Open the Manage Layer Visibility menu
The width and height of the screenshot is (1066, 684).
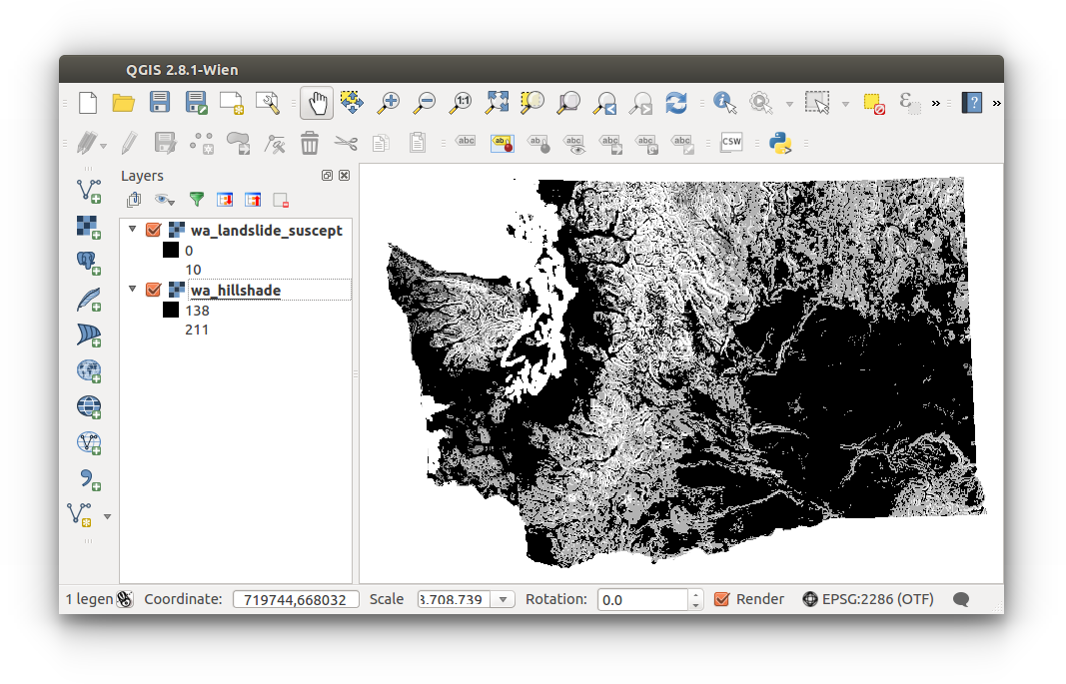163,200
